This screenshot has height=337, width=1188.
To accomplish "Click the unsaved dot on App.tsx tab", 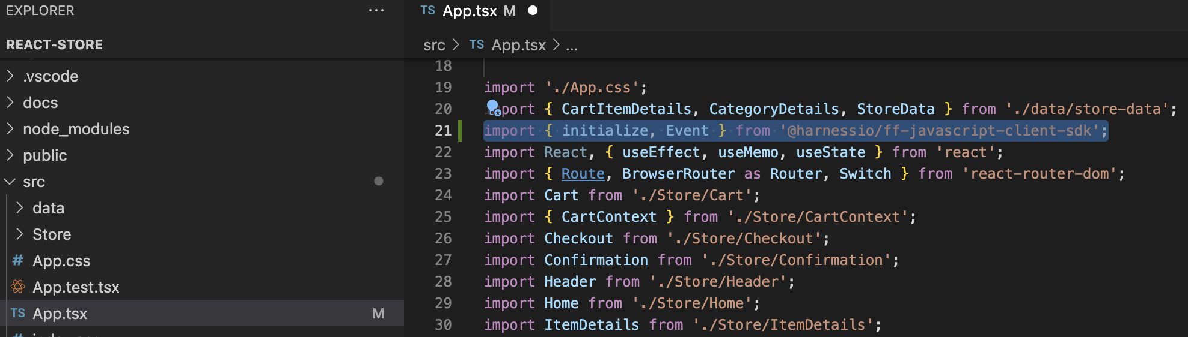I will [x=533, y=11].
